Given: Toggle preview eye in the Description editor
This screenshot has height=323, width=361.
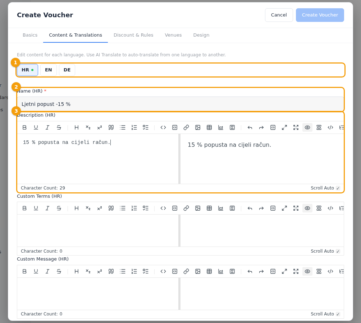Looking at the screenshot, I should 307,127.
